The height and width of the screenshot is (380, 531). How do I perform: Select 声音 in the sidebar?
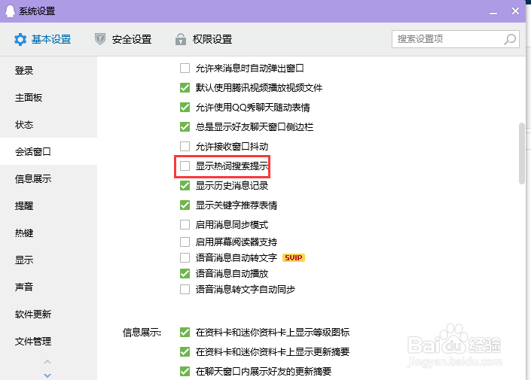tap(48, 287)
